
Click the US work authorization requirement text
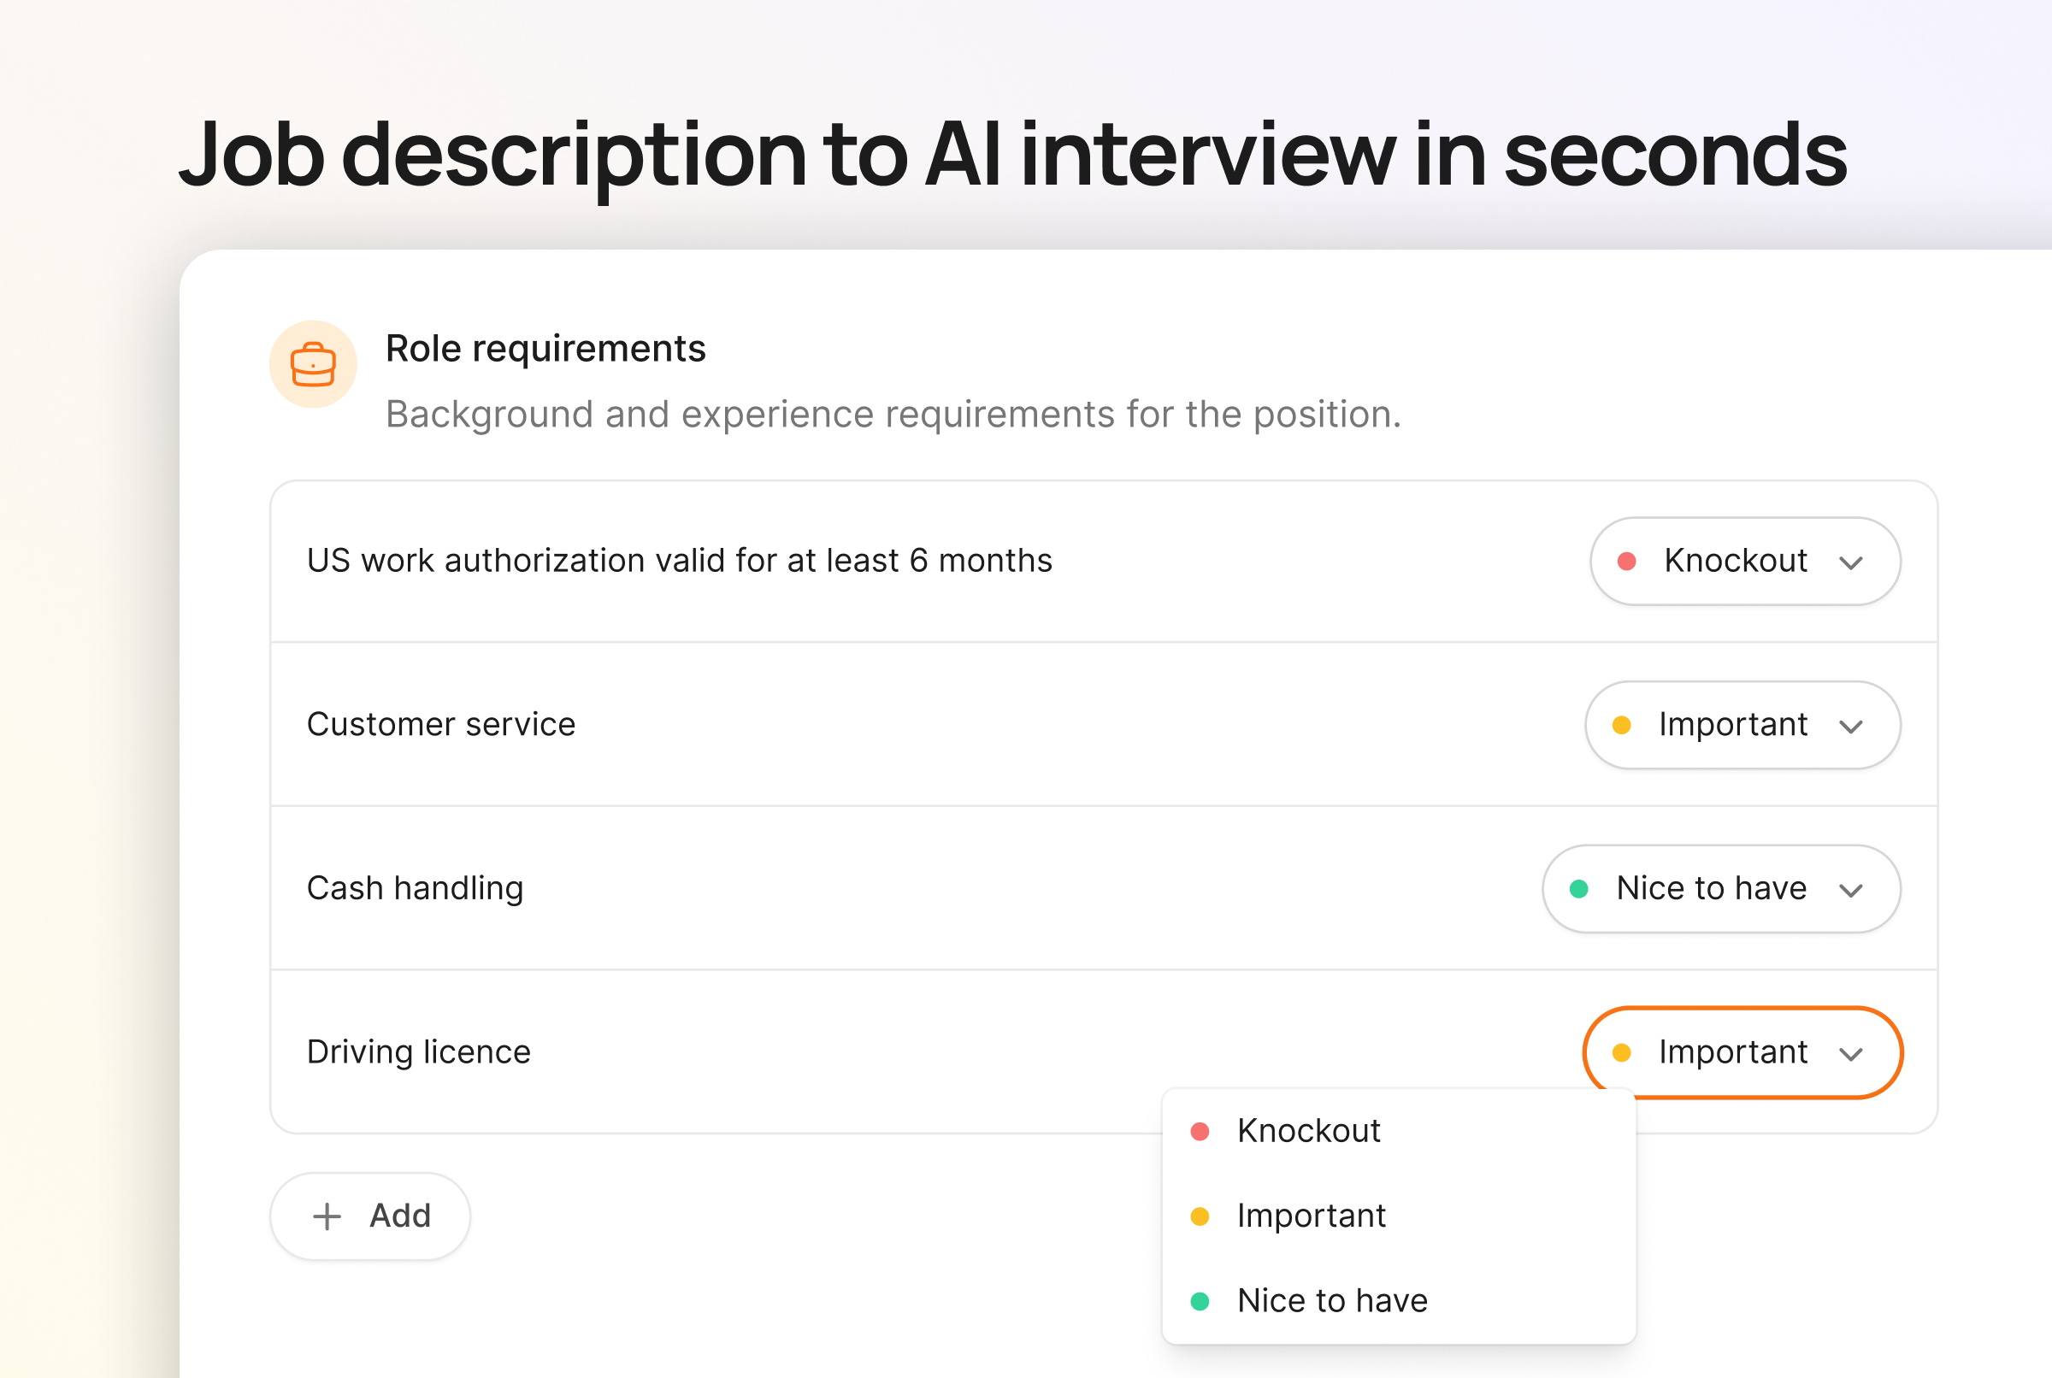click(x=678, y=561)
